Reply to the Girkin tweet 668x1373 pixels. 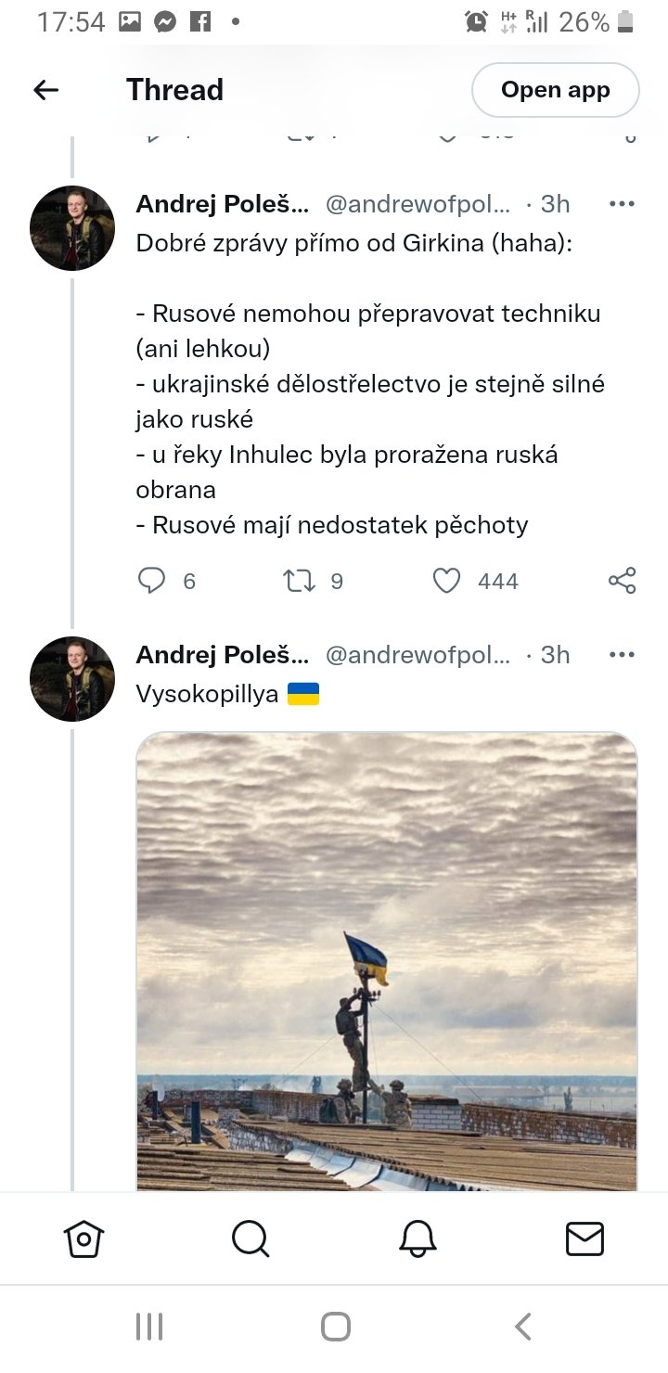[151, 581]
